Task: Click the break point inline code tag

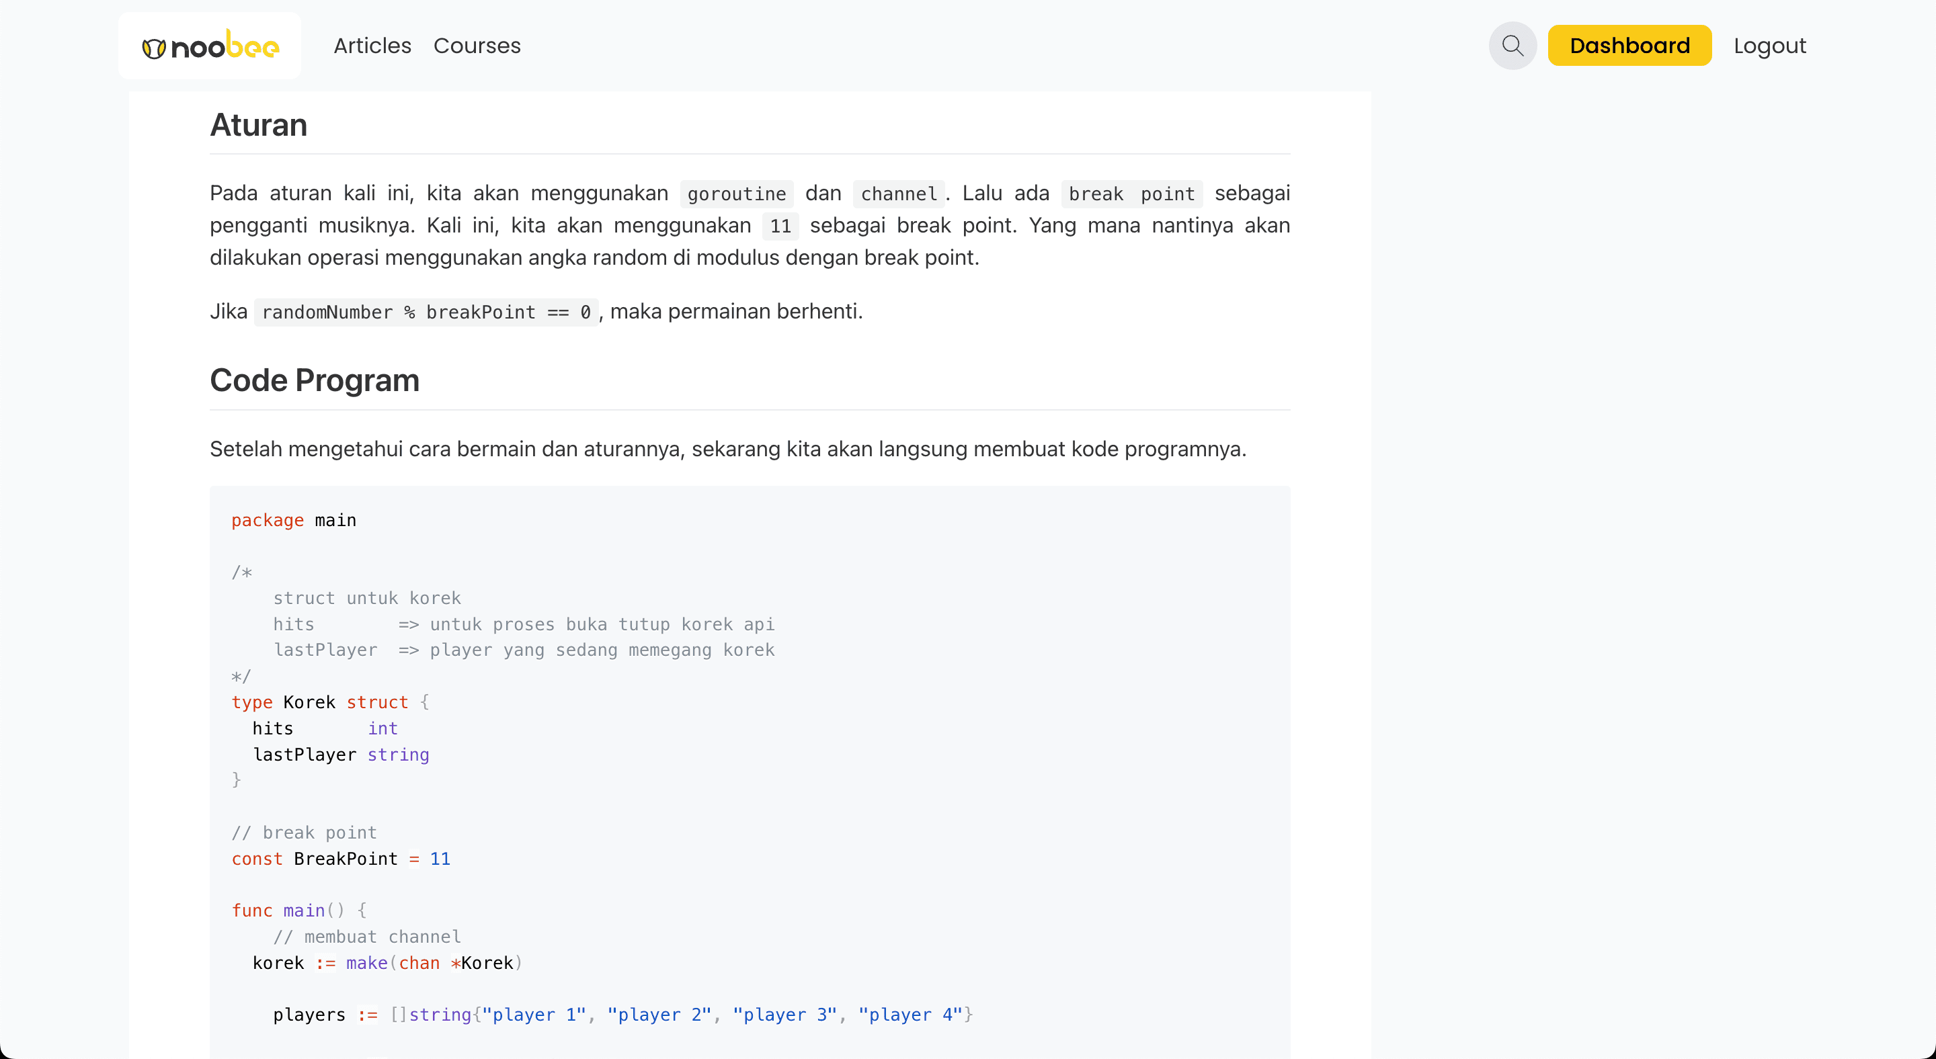Action: pyautogui.click(x=1131, y=194)
